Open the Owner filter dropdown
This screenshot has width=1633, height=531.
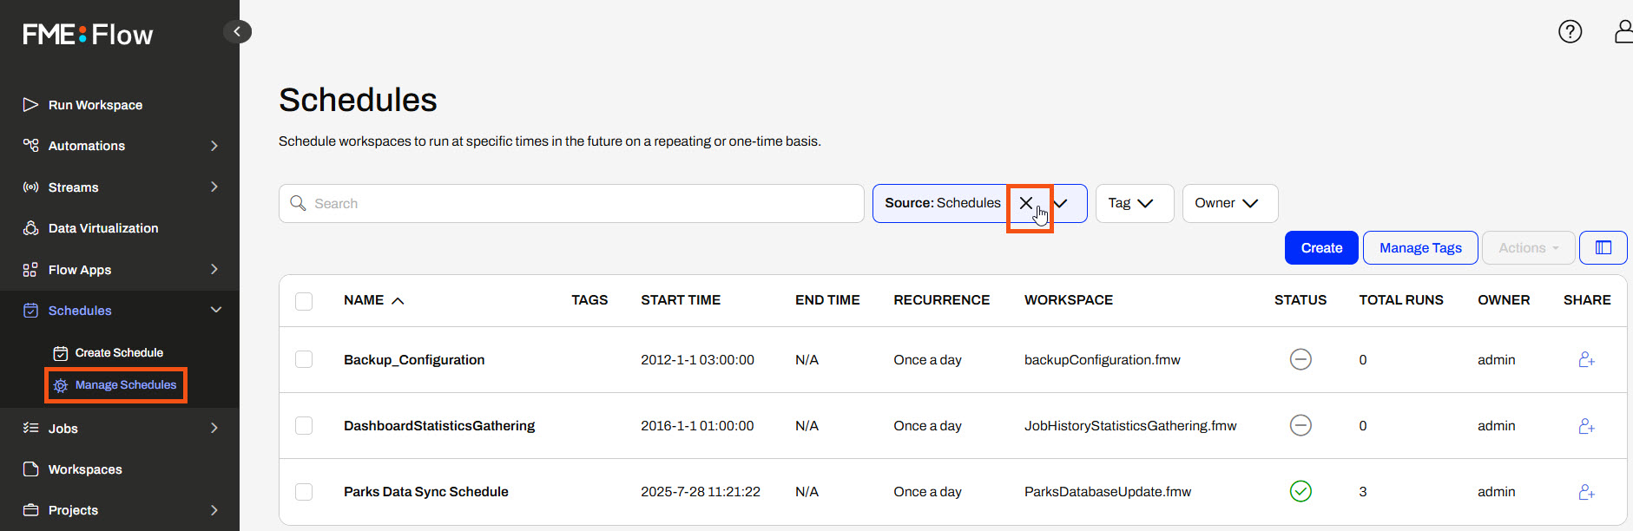(x=1229, y=203)
